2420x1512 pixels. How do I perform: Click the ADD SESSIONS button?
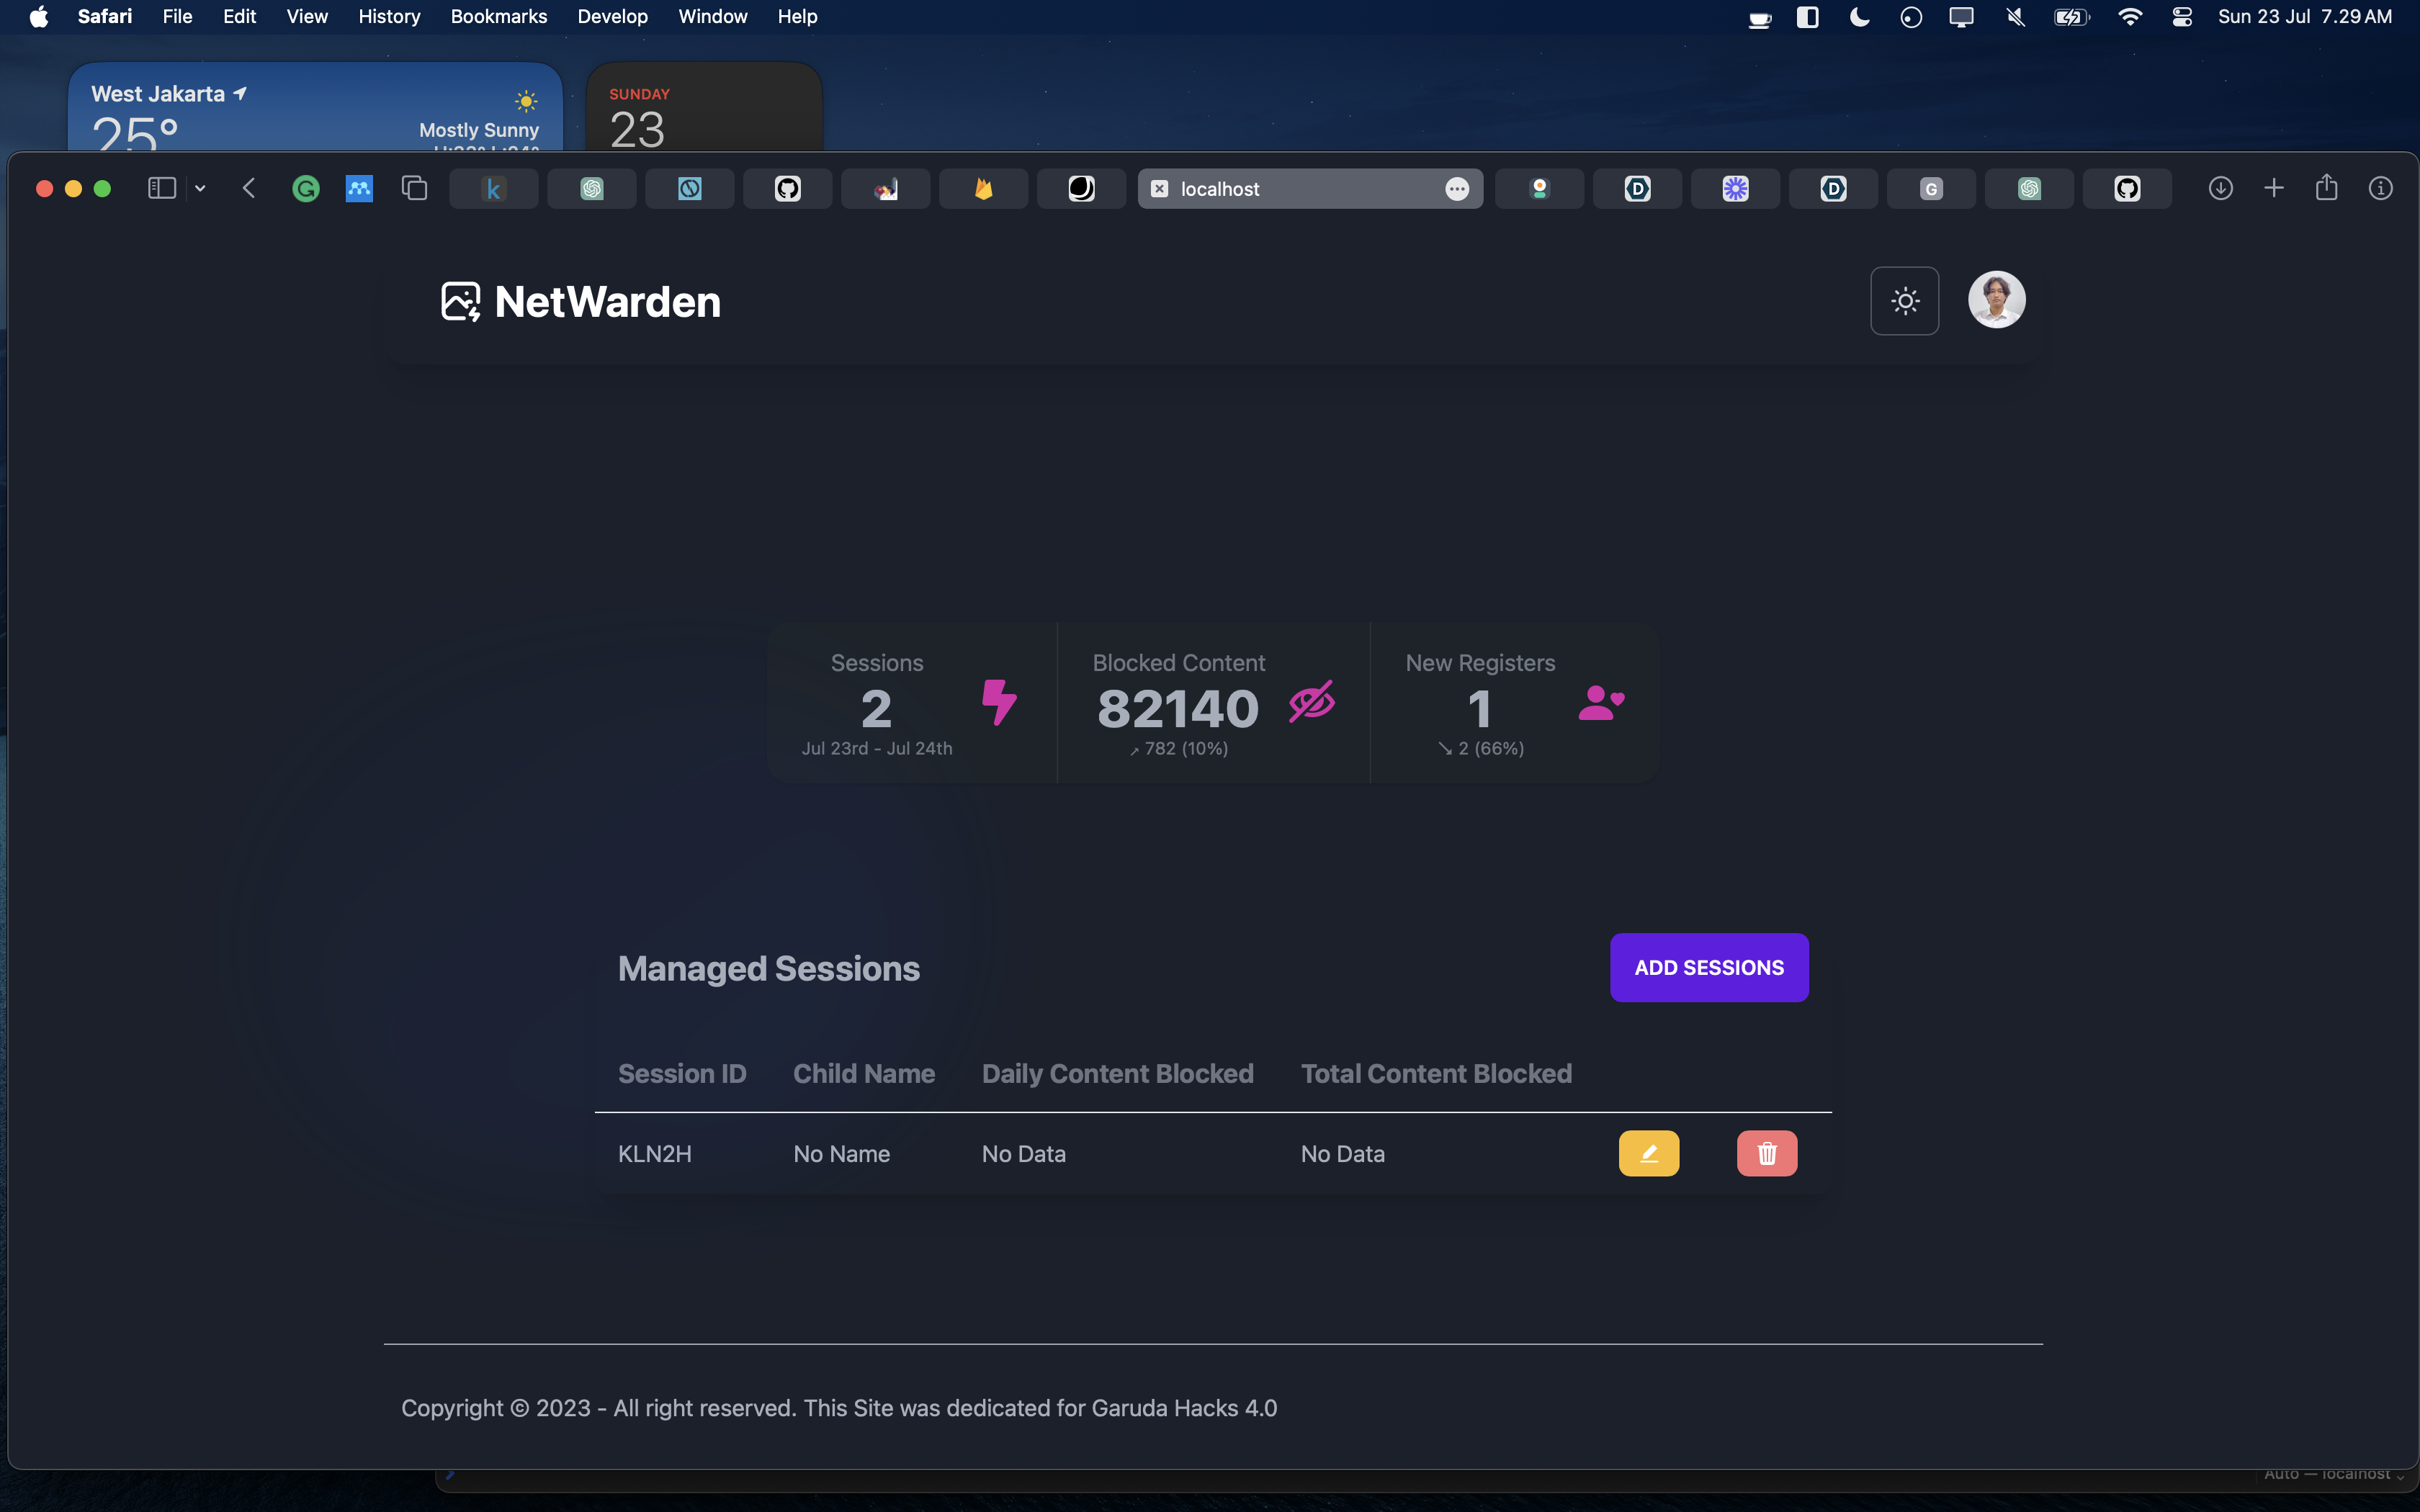tap(1708, 967)
